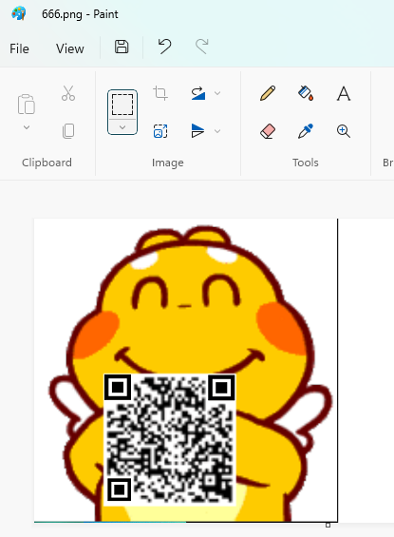Click the Tools group label
The width and height of the screenshot is (394, 537).
click(306, 163)
